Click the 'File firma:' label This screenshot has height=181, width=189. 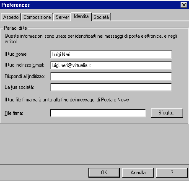pyautogui.click(x=14, y=113)
